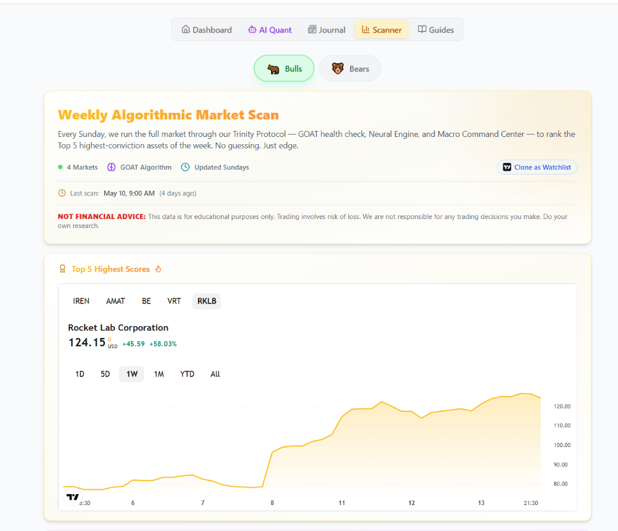
Task: Click the GOAT Algorithm brain icon
Action: [112, 167]
